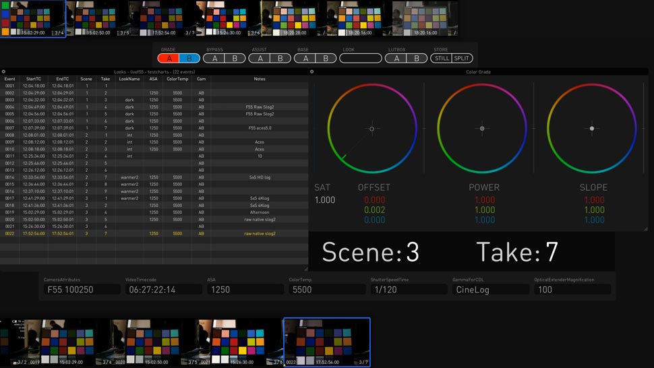Close the Color Grade panel with its corner dot
Viewport: 654px width, 368px height.
pos(312,71)
